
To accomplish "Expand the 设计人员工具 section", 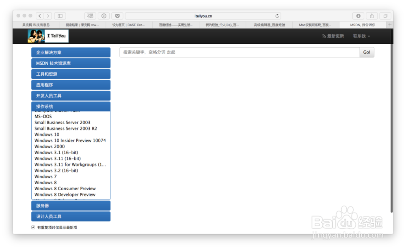I will click(x=71, y=217).
